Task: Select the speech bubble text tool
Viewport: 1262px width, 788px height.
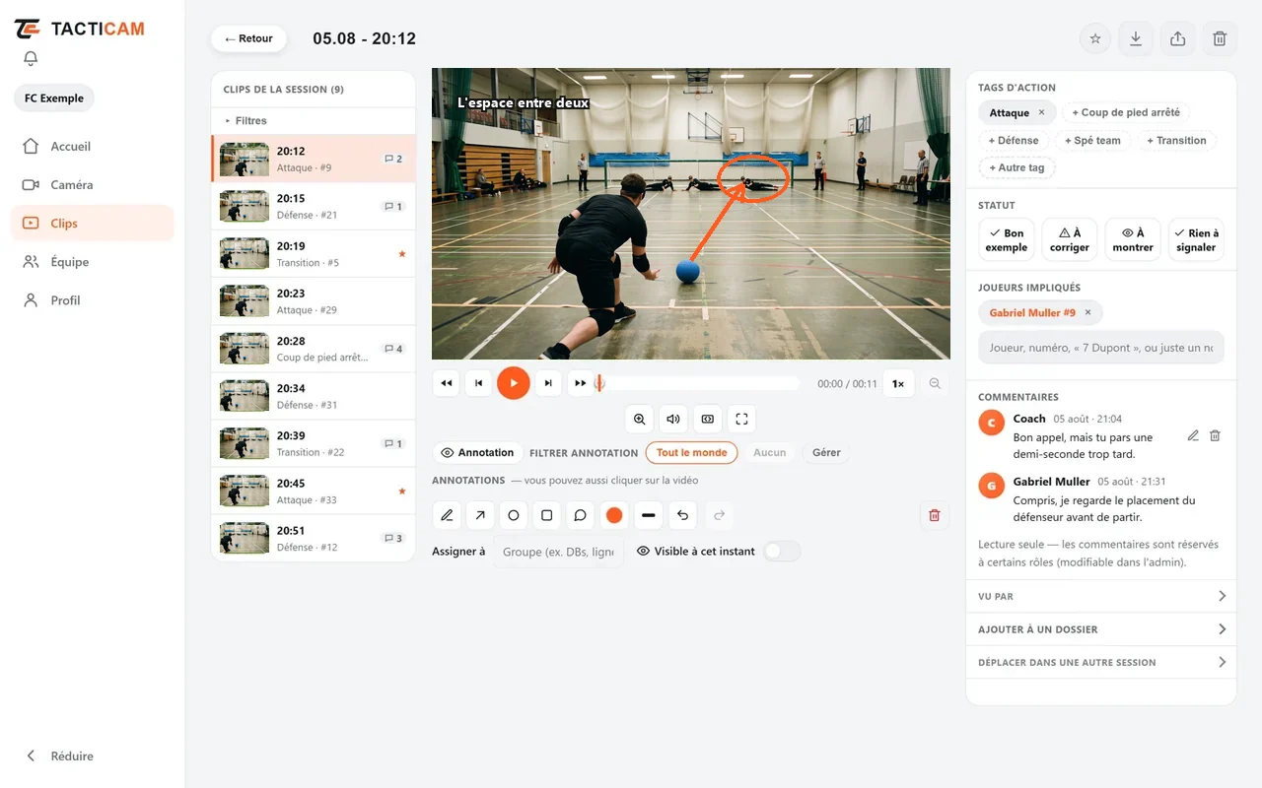Action: [581, 515]
